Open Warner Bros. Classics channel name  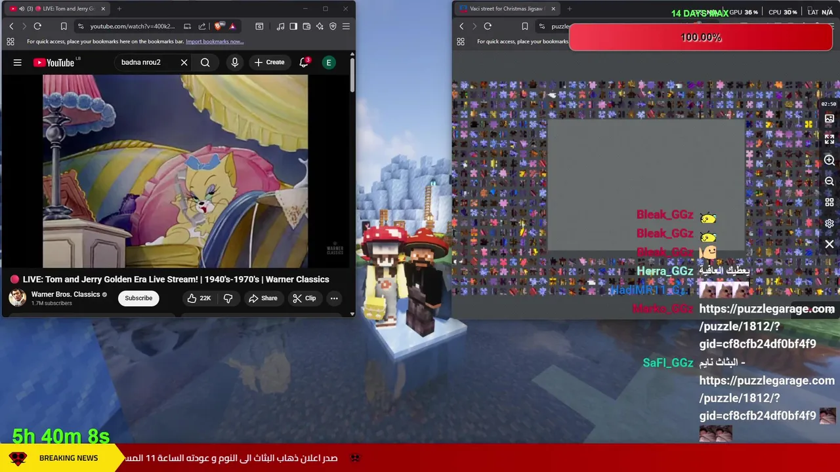[66, 294]
